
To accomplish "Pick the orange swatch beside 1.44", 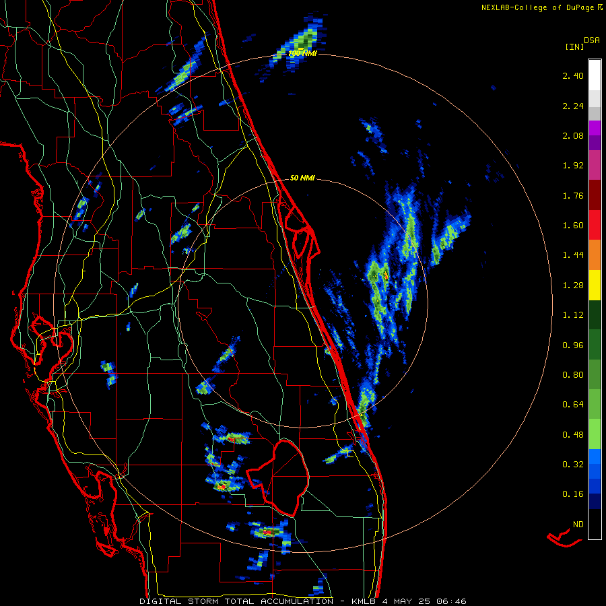I will pos(595,255).
